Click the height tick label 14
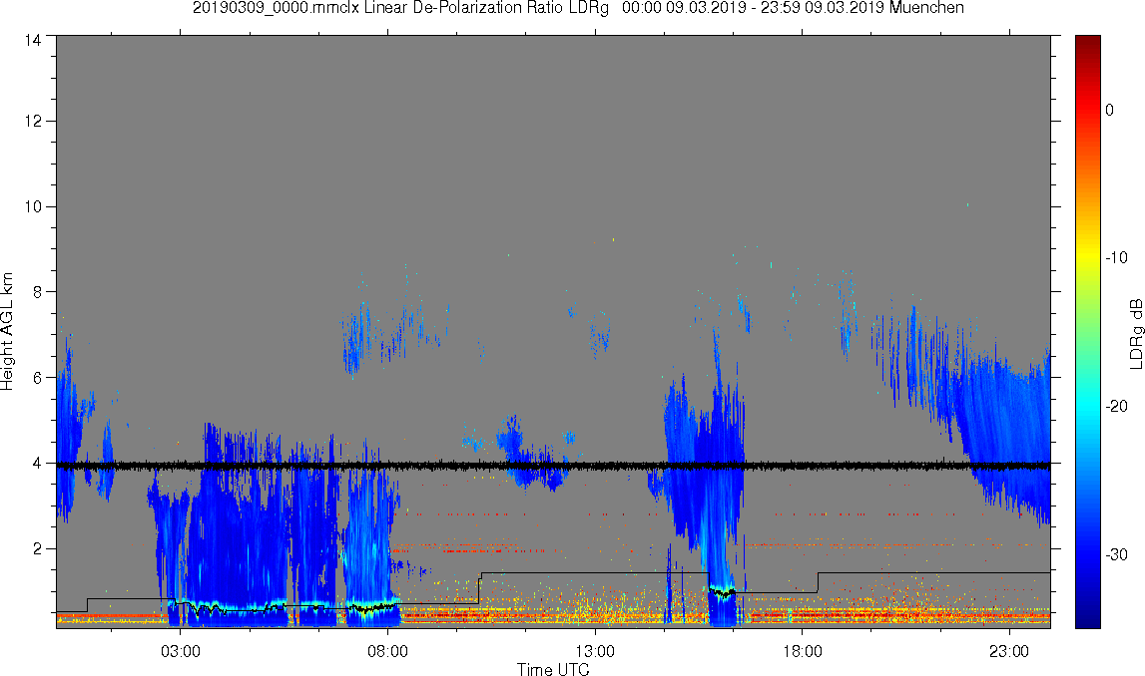The image size is (1145, 676). coord(33,41)
